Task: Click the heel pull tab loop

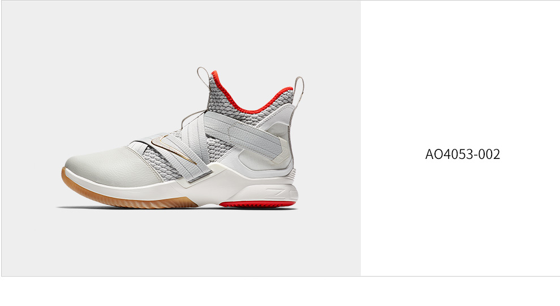Action: point(299,90)
